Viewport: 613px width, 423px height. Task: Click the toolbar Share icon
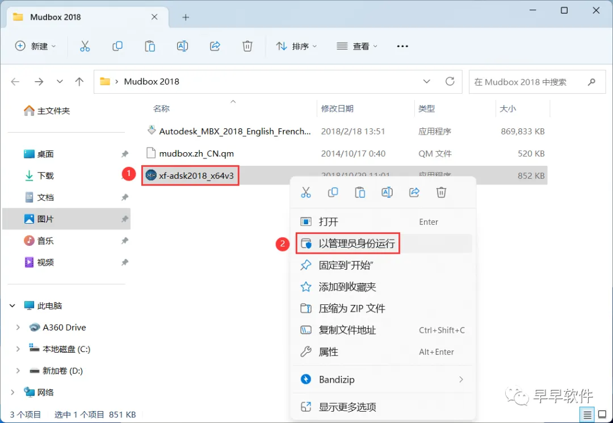click(215, 46)
